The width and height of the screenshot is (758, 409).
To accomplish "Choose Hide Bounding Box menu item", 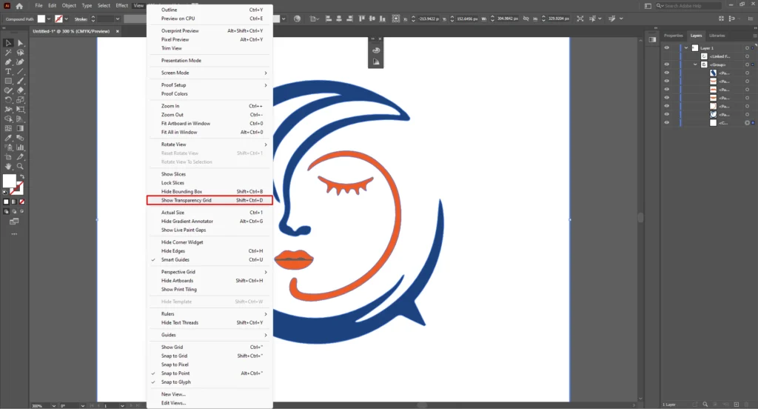I will tap(209, 192).
